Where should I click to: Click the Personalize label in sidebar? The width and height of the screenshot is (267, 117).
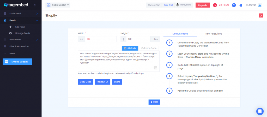(15, 40)
